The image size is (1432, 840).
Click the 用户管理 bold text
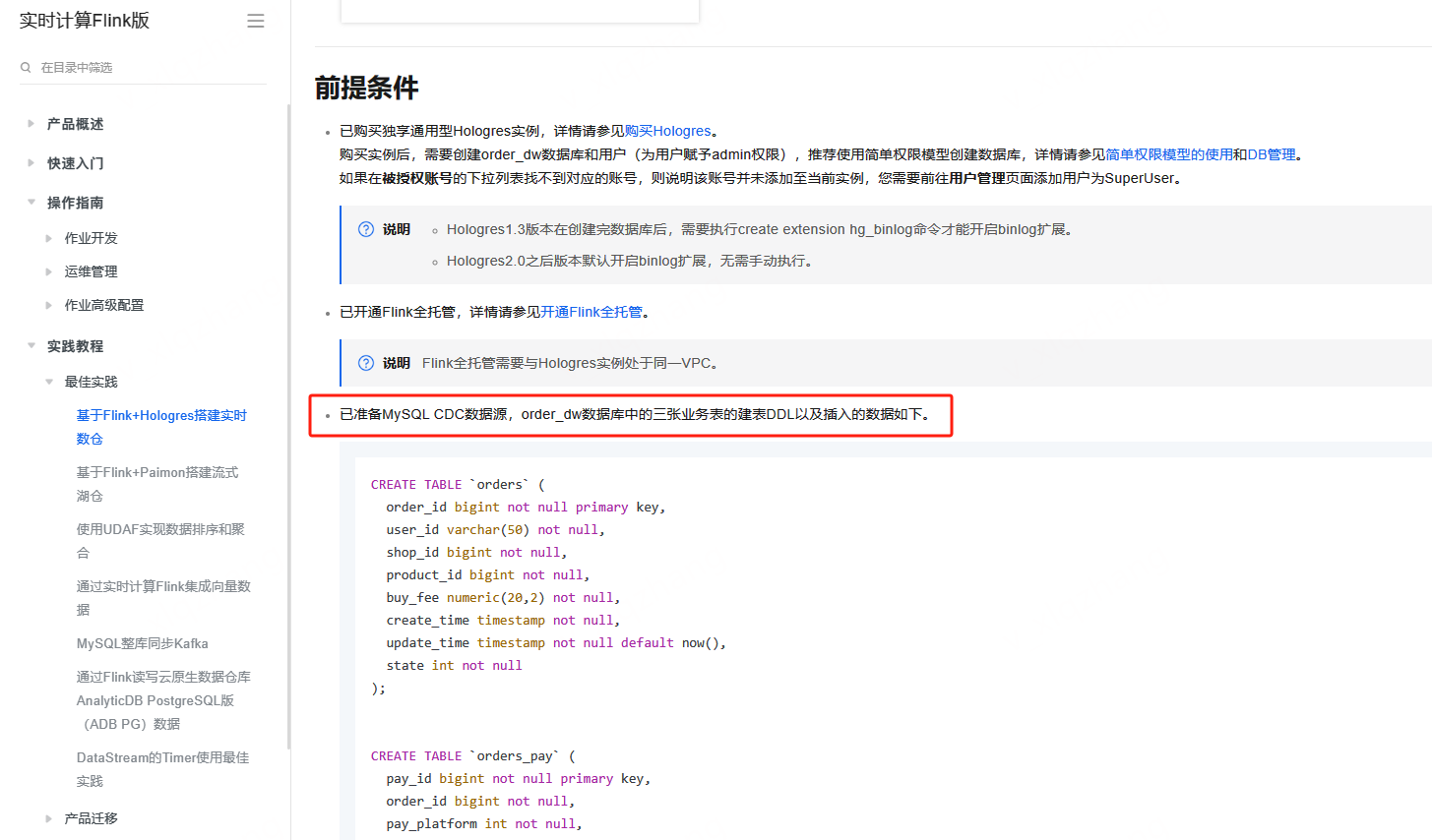coord(977,178)
